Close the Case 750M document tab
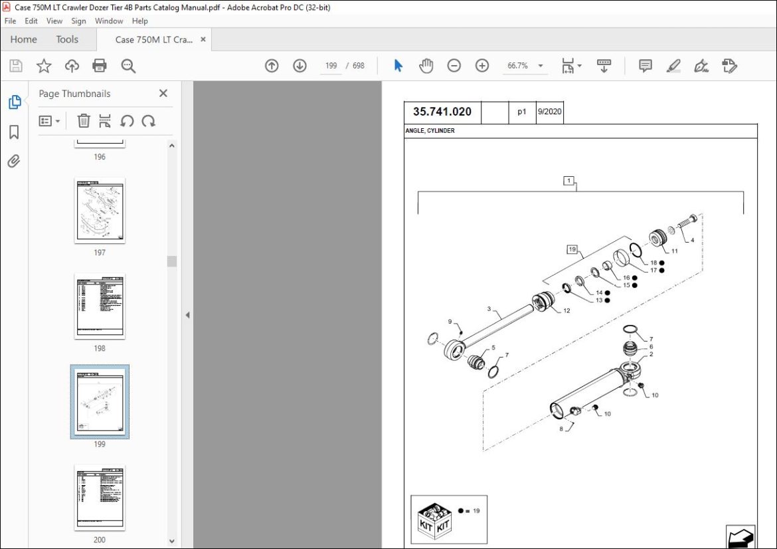The image size is (777, 549). [x=203, y=39]
